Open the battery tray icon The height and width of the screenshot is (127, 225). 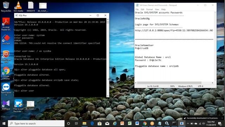(x=192, y=123)
